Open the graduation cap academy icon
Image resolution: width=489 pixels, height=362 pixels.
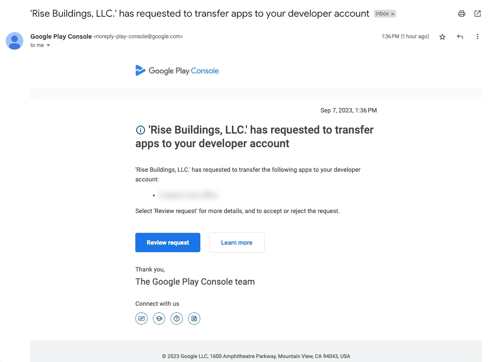click(159, 319)
